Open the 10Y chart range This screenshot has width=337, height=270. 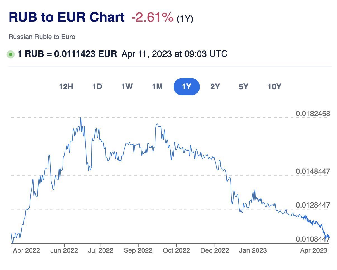[274, 87]
